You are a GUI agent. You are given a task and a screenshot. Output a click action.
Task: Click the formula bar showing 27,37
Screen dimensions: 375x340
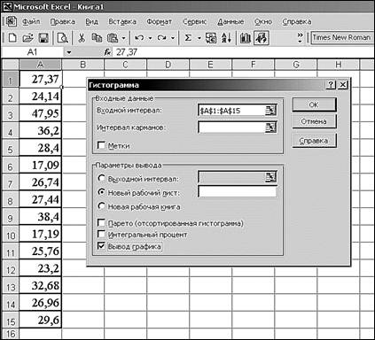coord(242,52)
